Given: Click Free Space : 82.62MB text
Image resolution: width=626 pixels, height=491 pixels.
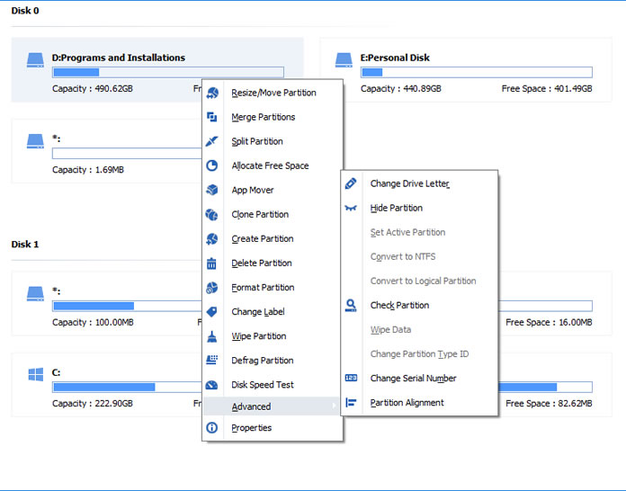Looking at the screenshot, I should (549, 404).
